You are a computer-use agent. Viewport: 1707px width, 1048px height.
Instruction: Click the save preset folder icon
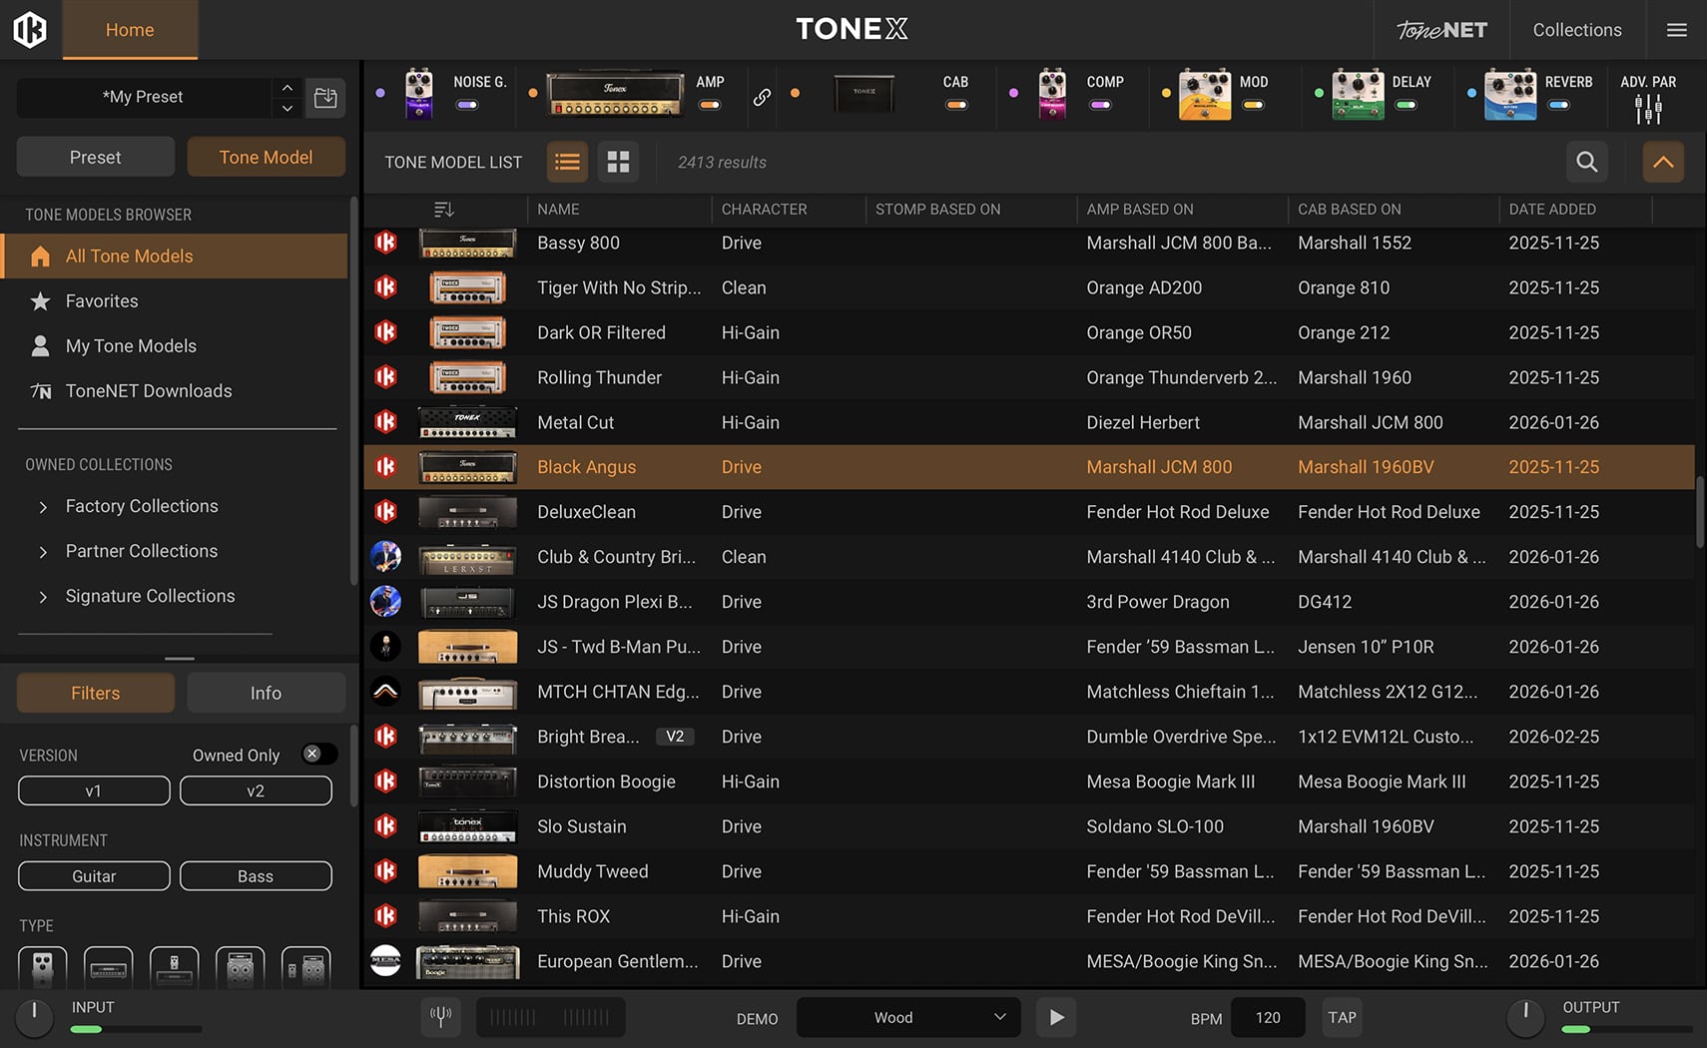325,98
